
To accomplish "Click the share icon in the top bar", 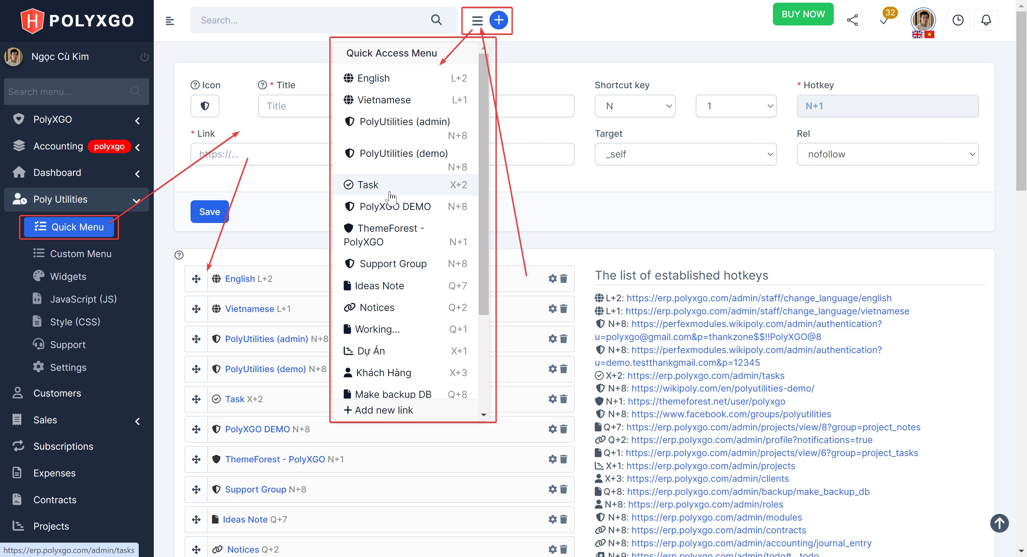I will [853, 19].
